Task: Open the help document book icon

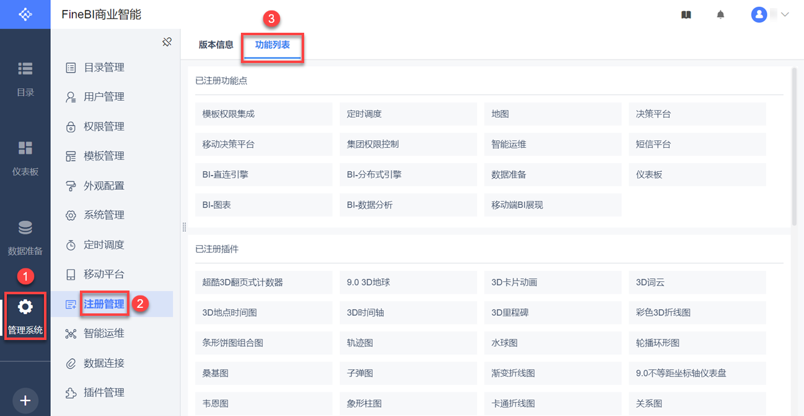Action: point(686,15)
